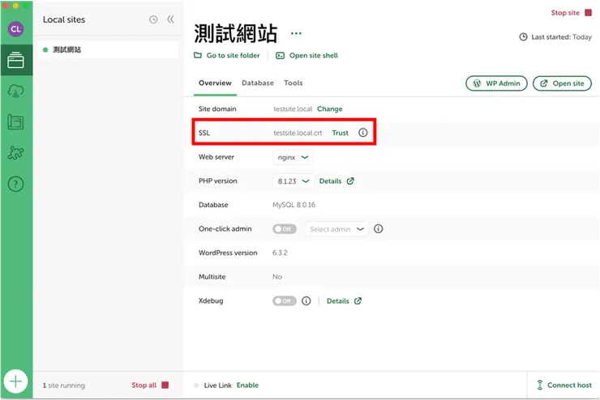
Task: Open the Blueprints sidebar icon
Action: [15, 122]
